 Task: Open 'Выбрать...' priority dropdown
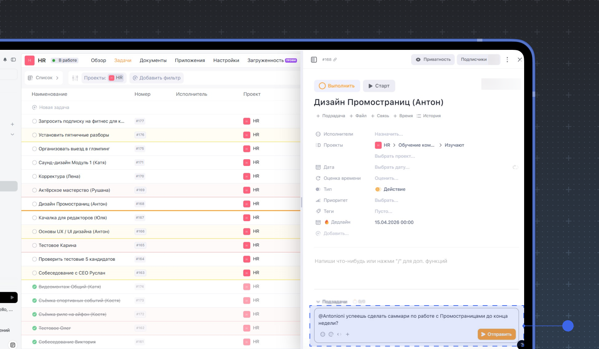click(x=386, y=200)
